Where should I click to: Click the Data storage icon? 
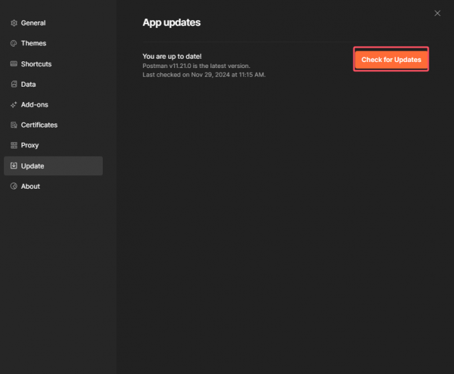coord(13,84)
